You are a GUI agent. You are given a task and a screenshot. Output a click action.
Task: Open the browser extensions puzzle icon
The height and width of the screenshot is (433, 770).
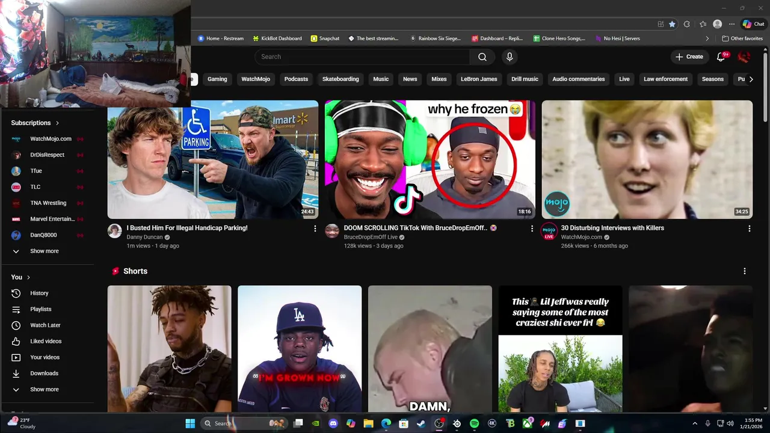687,24
